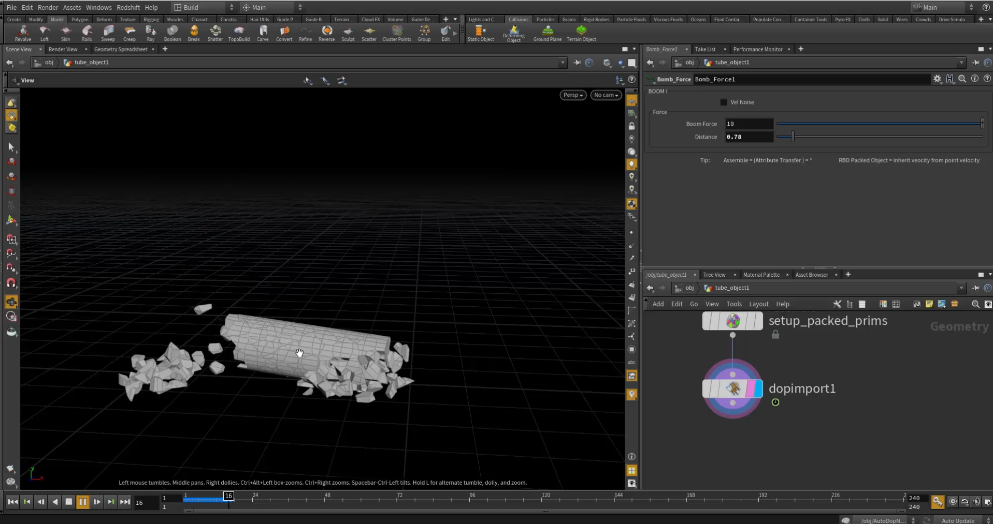Adjust the Distance slider handle

pos(793,137)
